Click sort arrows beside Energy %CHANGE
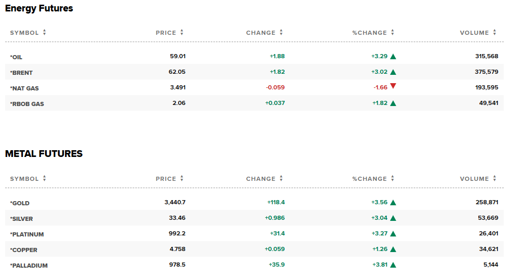The image size is (511, 277). point(393,32)
